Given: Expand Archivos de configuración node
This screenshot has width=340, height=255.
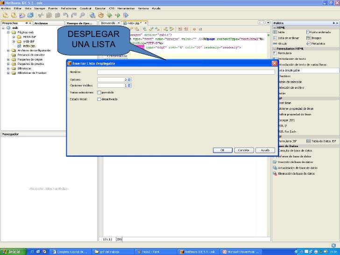Looking at the screenshot, I should (x=8, y=50).
